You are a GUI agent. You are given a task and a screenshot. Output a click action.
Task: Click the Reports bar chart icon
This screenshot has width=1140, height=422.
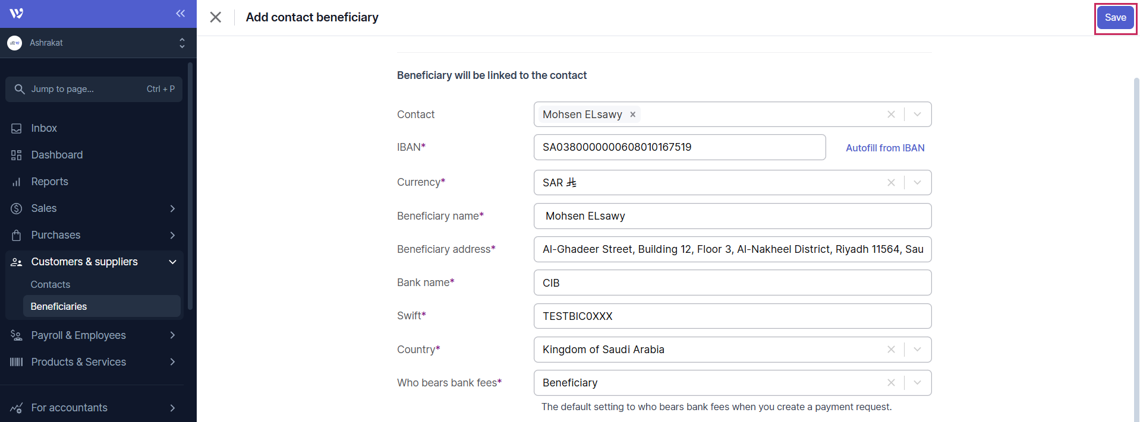tap(16, 182)
